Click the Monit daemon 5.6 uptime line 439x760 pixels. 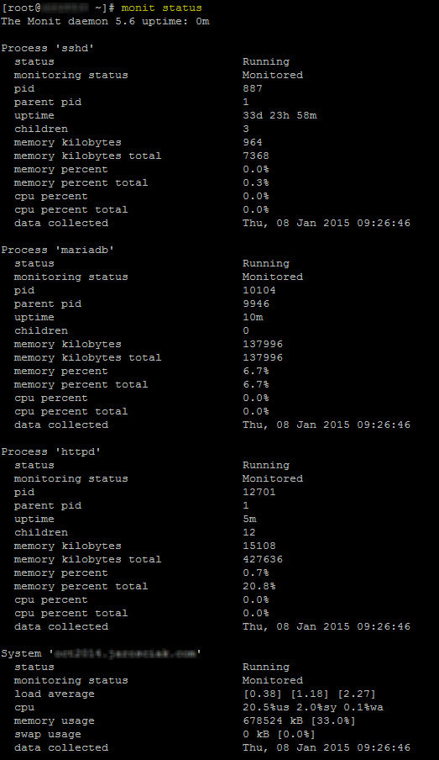[105, 21]
